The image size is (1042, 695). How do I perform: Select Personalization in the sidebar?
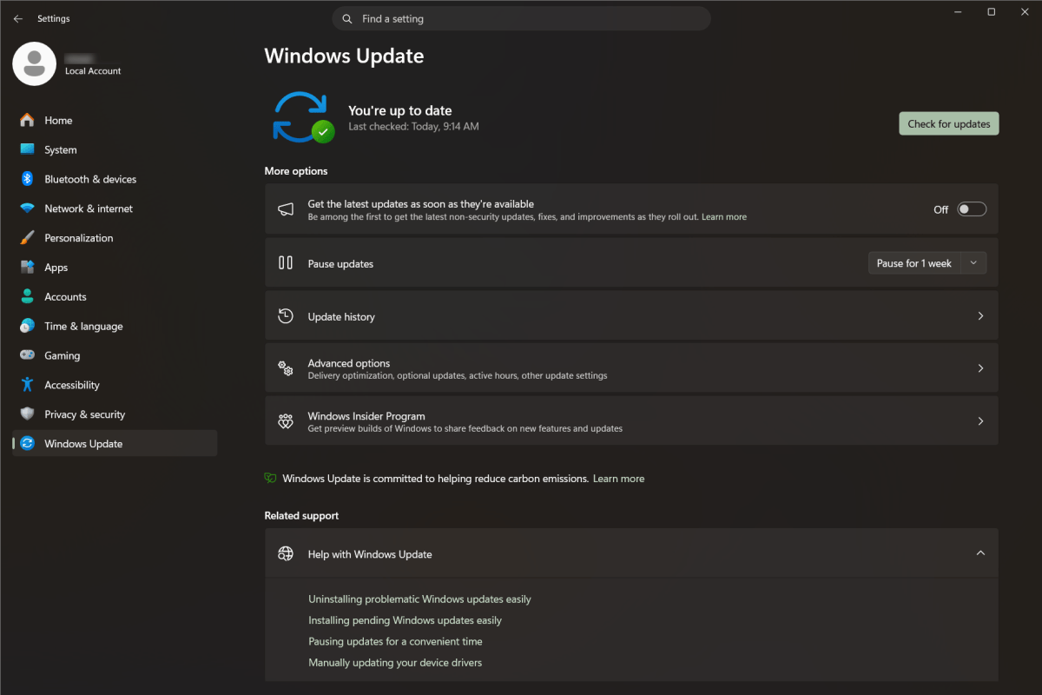tap(115, 238)
